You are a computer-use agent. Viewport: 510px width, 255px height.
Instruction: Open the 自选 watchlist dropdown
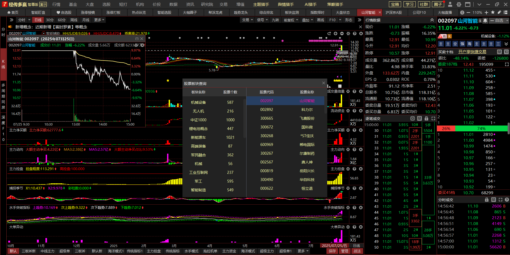click(499, 20)
